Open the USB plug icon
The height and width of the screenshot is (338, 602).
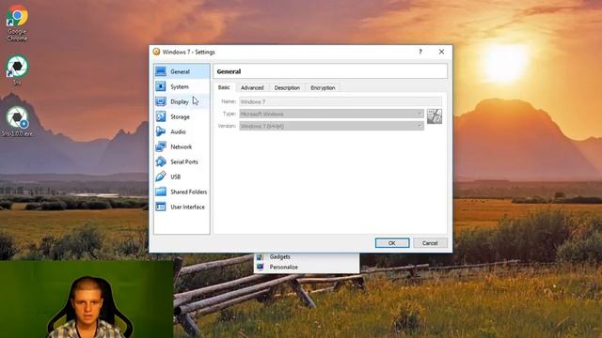coord(161,177)
